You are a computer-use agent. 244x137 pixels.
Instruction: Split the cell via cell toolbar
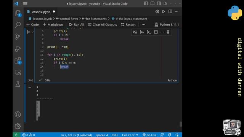coord(156,32)
